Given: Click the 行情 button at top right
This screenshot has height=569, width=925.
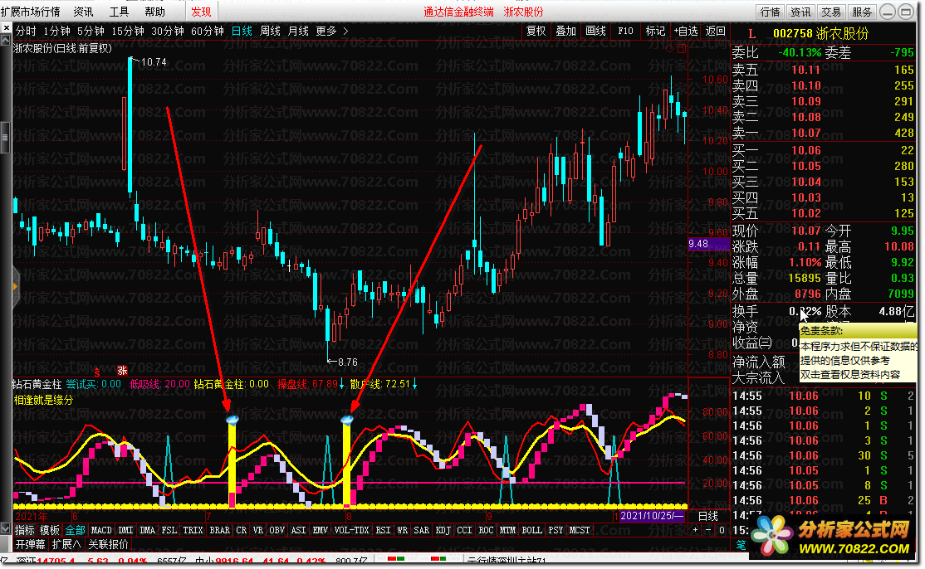Looking at the screenshot, I should 771,12.
